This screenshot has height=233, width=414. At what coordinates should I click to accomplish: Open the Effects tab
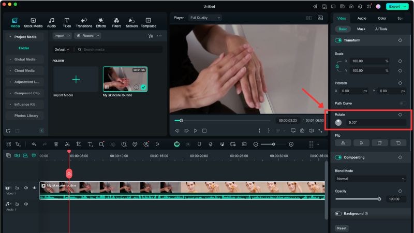(x=101, y=23)
